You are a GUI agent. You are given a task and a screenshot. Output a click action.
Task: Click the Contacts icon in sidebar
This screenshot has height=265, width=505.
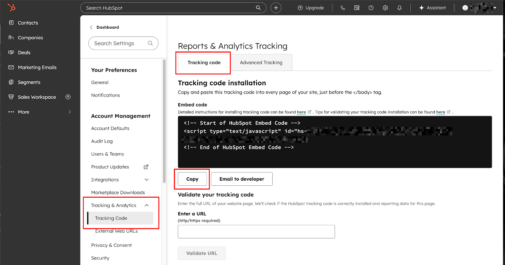coord(11,23)
